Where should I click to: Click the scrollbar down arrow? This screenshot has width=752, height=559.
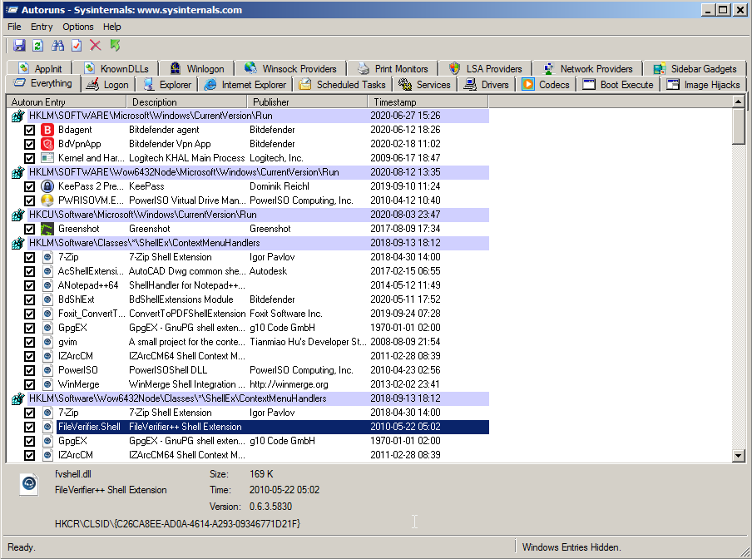pos(739,456)
